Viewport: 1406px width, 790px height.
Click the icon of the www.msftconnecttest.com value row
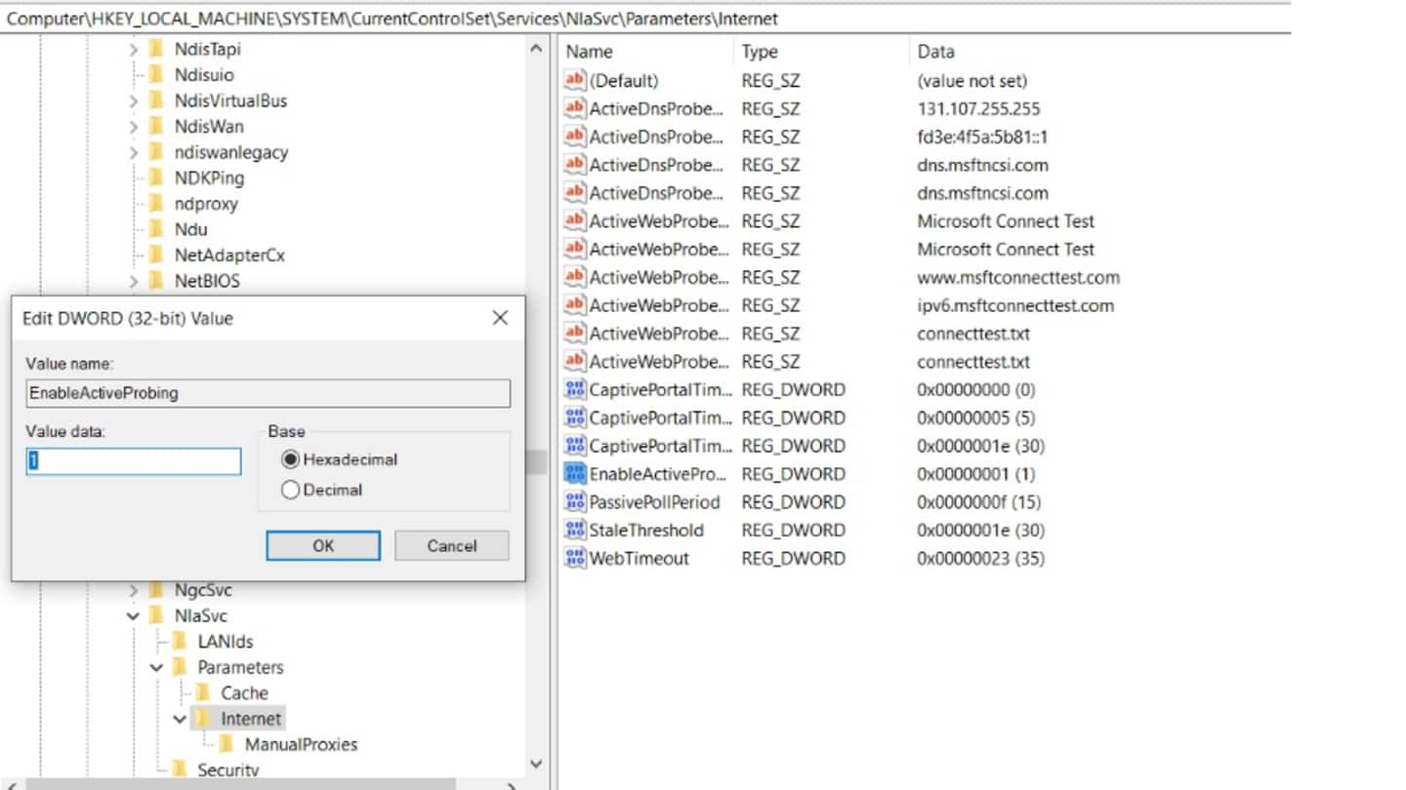tap(575, 278)
